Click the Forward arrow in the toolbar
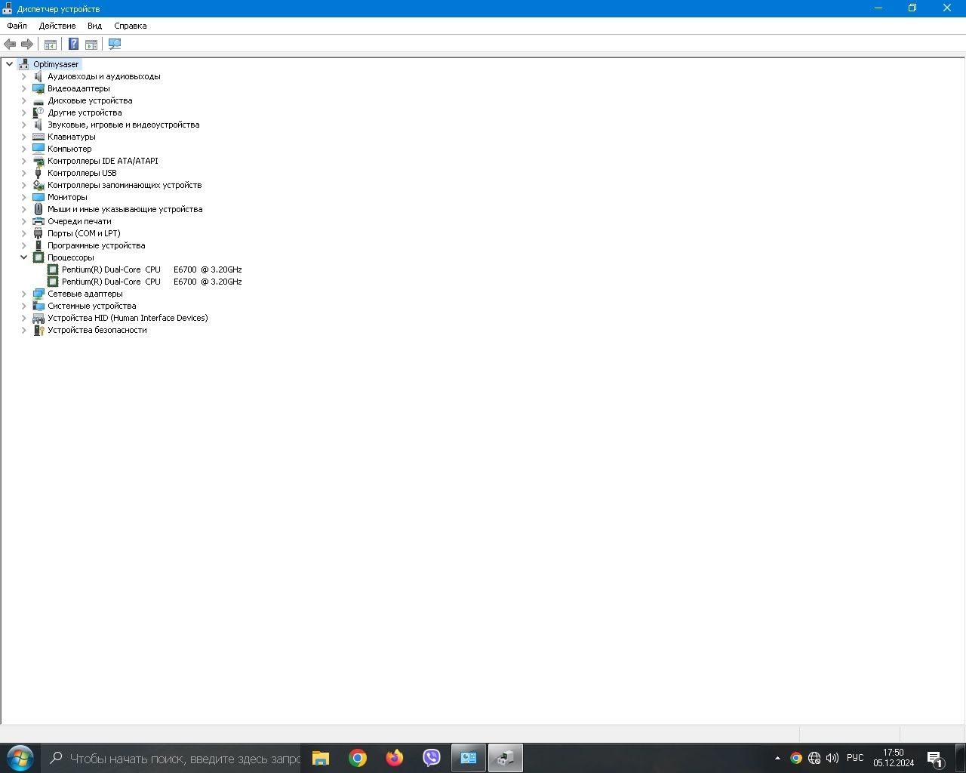 tap(27, 44)
